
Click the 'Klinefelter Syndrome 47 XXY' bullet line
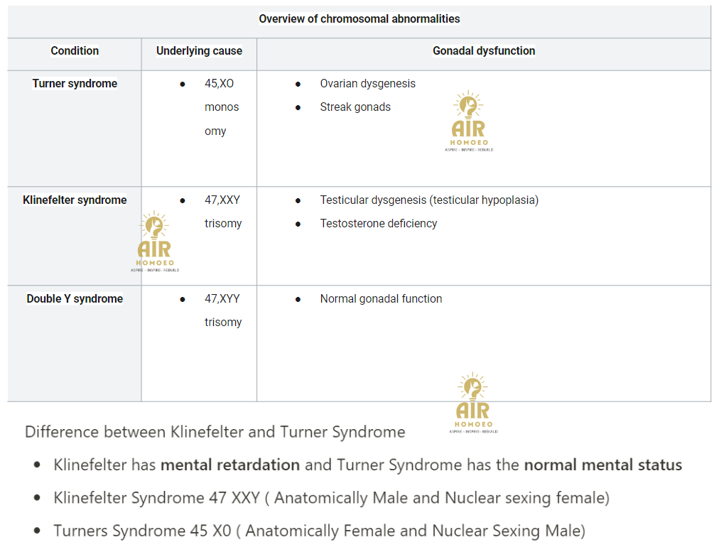[332, 498]
